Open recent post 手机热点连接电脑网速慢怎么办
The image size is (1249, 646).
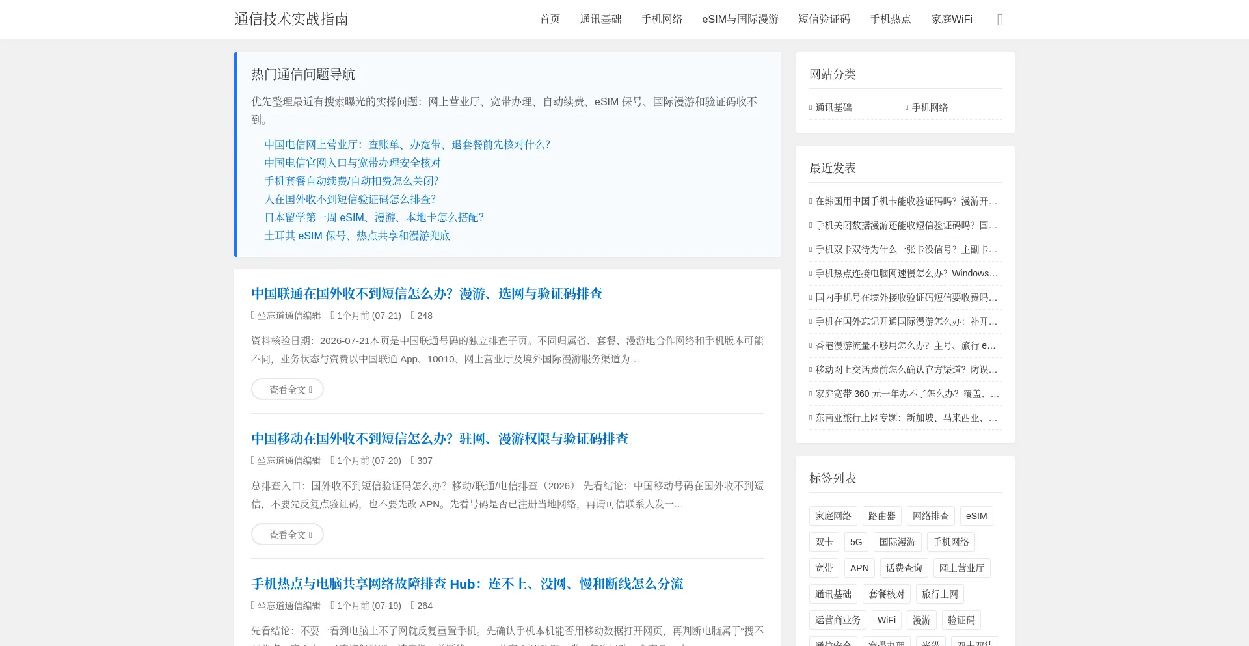pyautogui.click(x=906, y=273)
